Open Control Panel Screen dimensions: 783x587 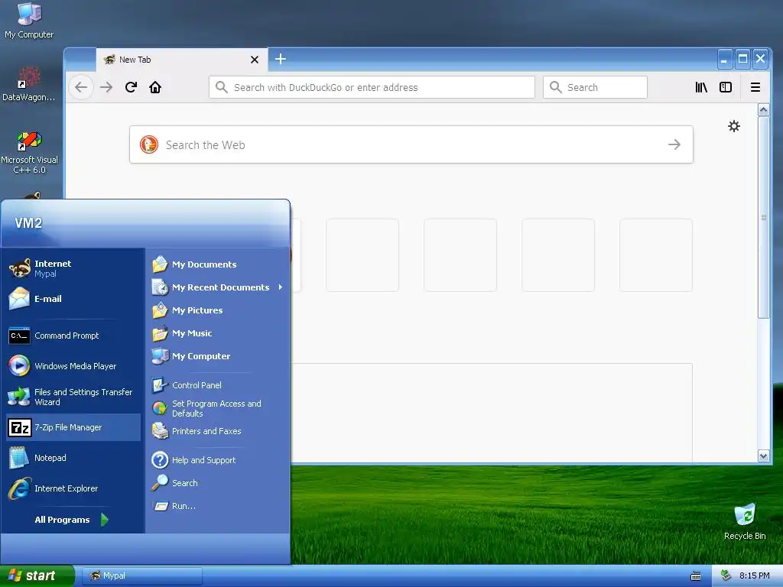point(218,385)
